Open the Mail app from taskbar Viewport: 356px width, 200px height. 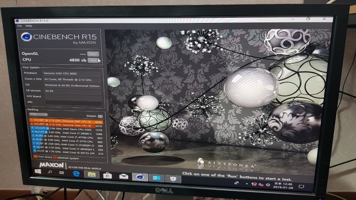tap(124, 177)
